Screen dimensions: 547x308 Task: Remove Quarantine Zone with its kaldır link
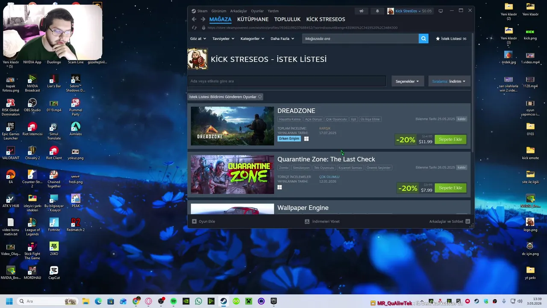click(462, 167)
